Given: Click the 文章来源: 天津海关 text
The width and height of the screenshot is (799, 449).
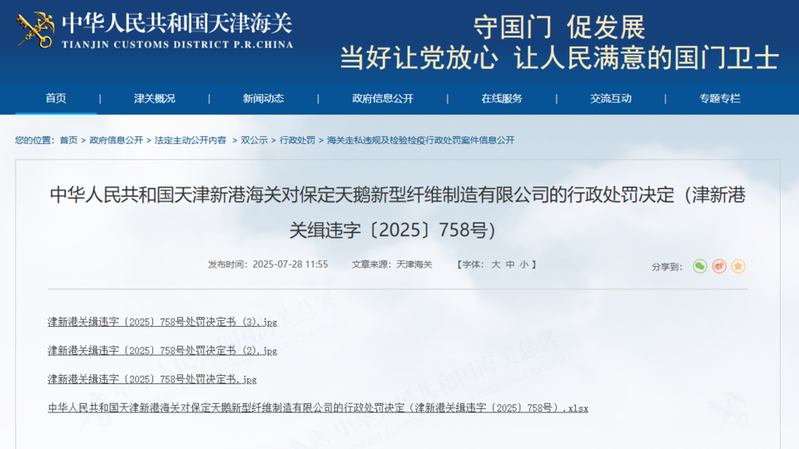Looking at the screenshot, I should tap(392, 264).
